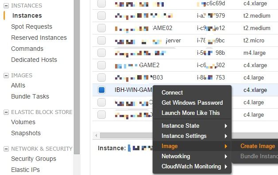This screenshot has height=175, width=278.
Task: Open Dedicated Hosts page
Action: pyautogui.click(x=34, y=60)
